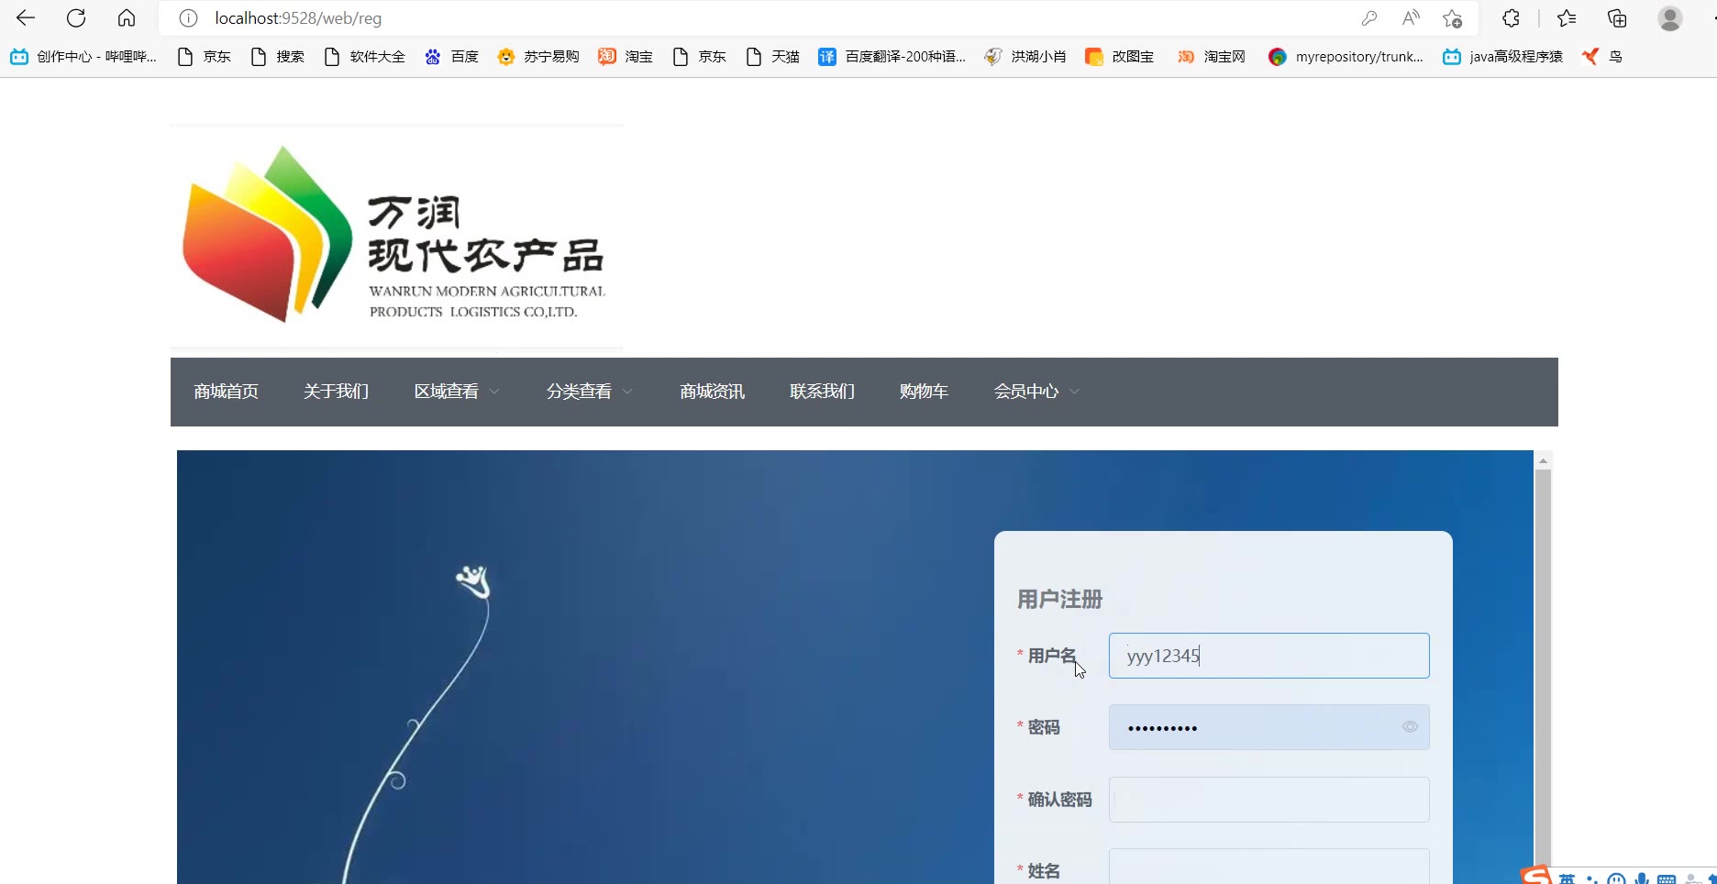The width and height of the screenshot is (1717, 884).
Task: Open browser home page
Action: (x=127, y=18)
